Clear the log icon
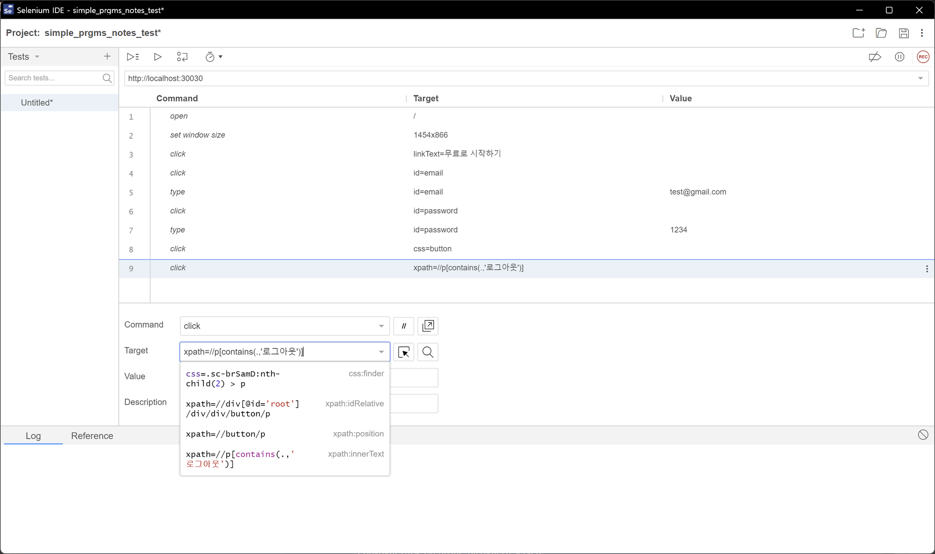The image size is (935, 554). (923, 435)
